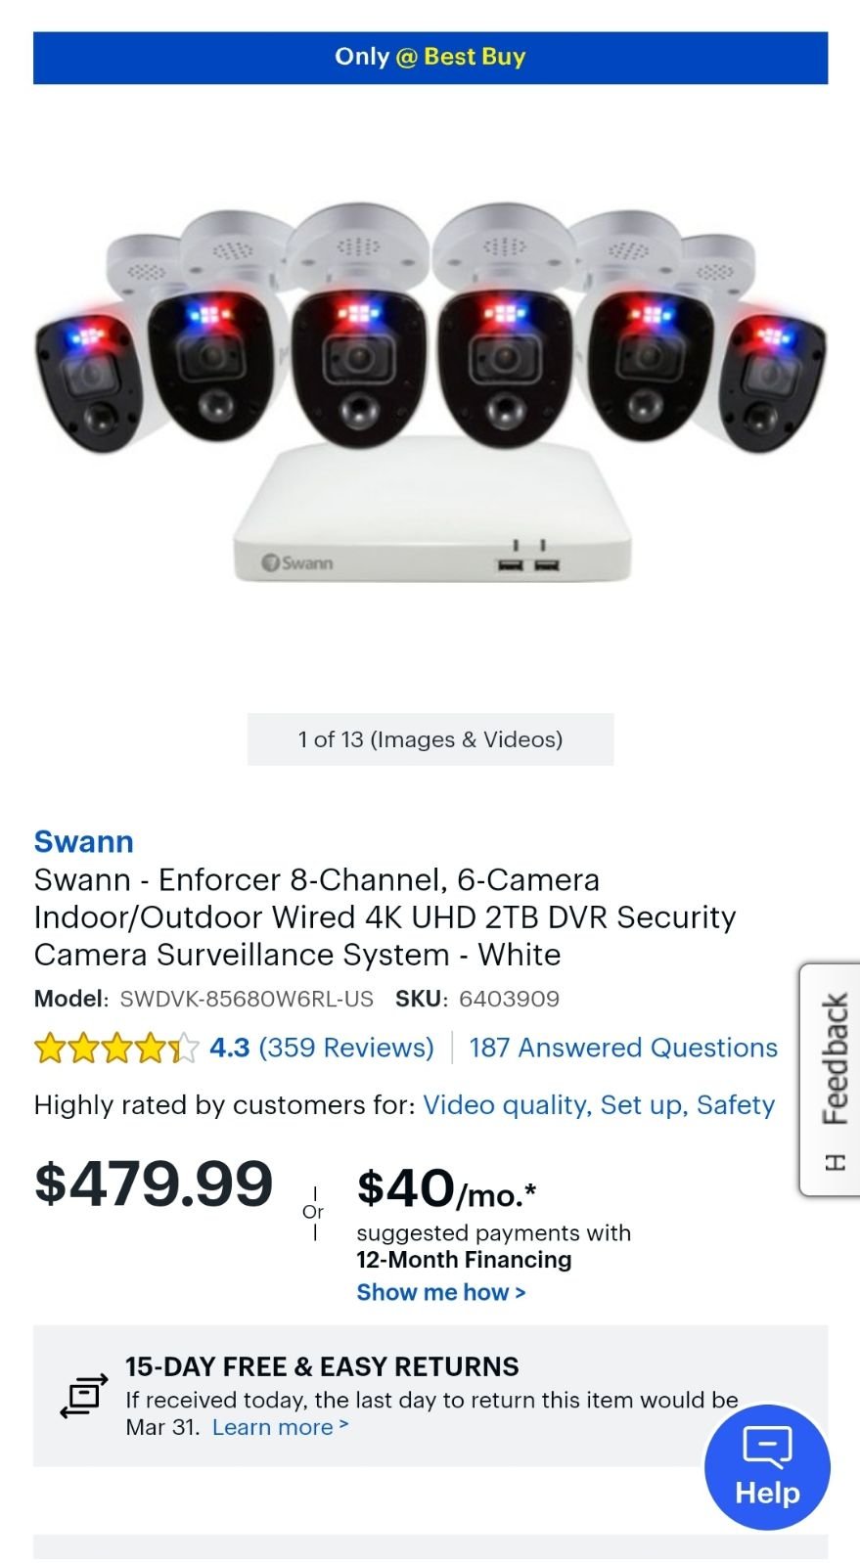Open the Feedback side tab
This screenshot has height=1563, width=860.
pos(830,1079)
